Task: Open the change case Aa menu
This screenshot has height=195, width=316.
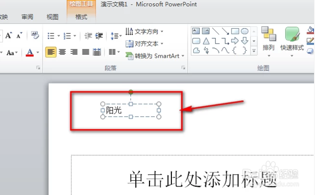Action: [12, 53]
